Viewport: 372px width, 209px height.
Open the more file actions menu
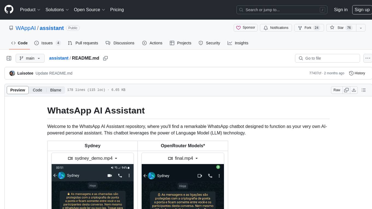pyautogui.click(x=368, y=58)
